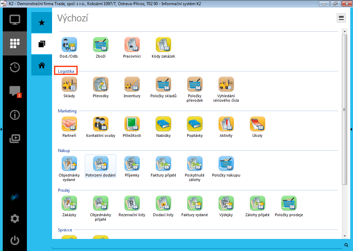Click the power icon in sidebar
Viewport: 353px width, 251px height.
coord(15,240)
